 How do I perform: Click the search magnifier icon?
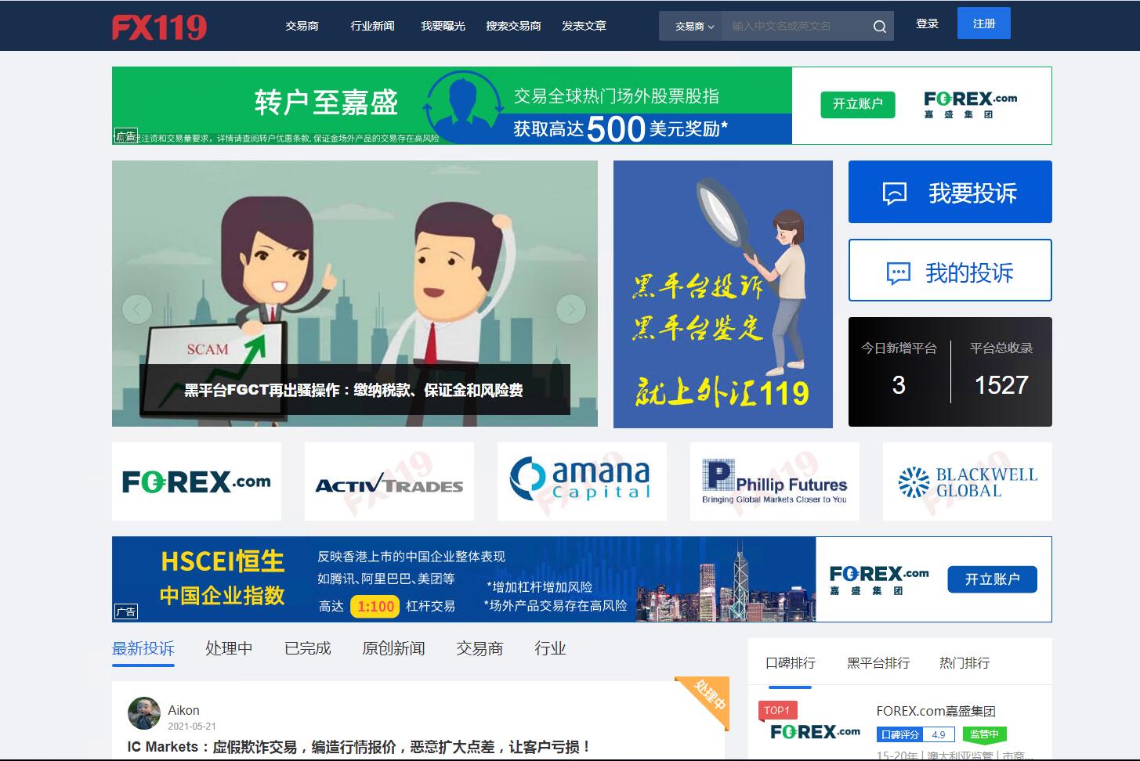[x=879, y=27]
